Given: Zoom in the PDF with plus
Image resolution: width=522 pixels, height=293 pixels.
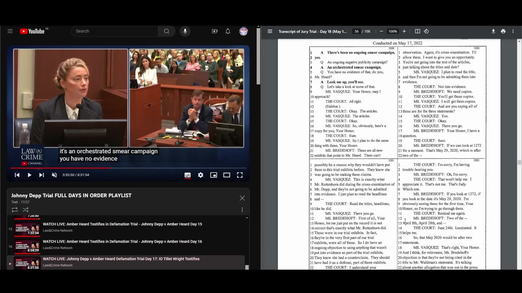Looking at the screenshot, I should click(x=404, y=31).
